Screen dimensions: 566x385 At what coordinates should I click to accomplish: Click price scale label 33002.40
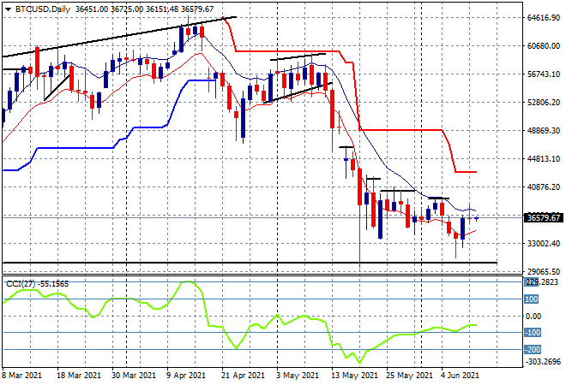point(544,244)
